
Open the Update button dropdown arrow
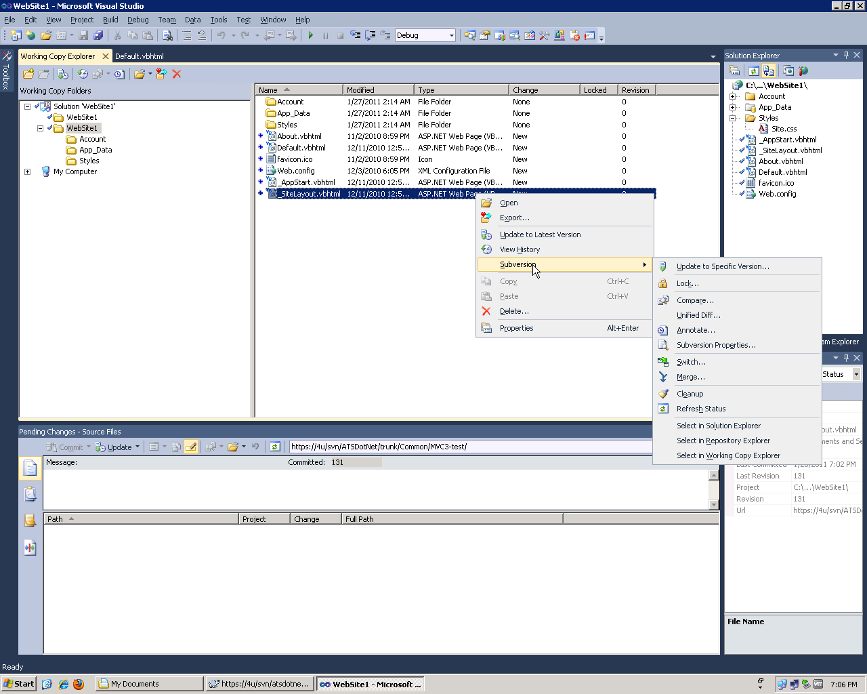tap(138, 447)
